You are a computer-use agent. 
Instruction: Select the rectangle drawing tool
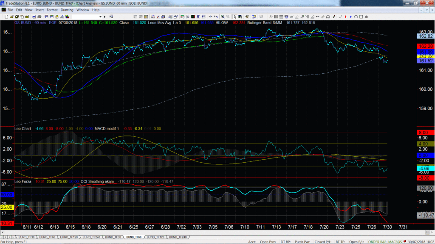pyautogui.click(x=361, y=17)
